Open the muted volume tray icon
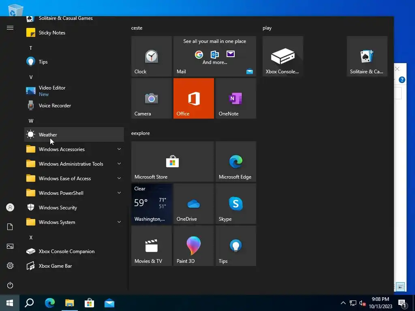415x311 pixels. coord(362,303)
